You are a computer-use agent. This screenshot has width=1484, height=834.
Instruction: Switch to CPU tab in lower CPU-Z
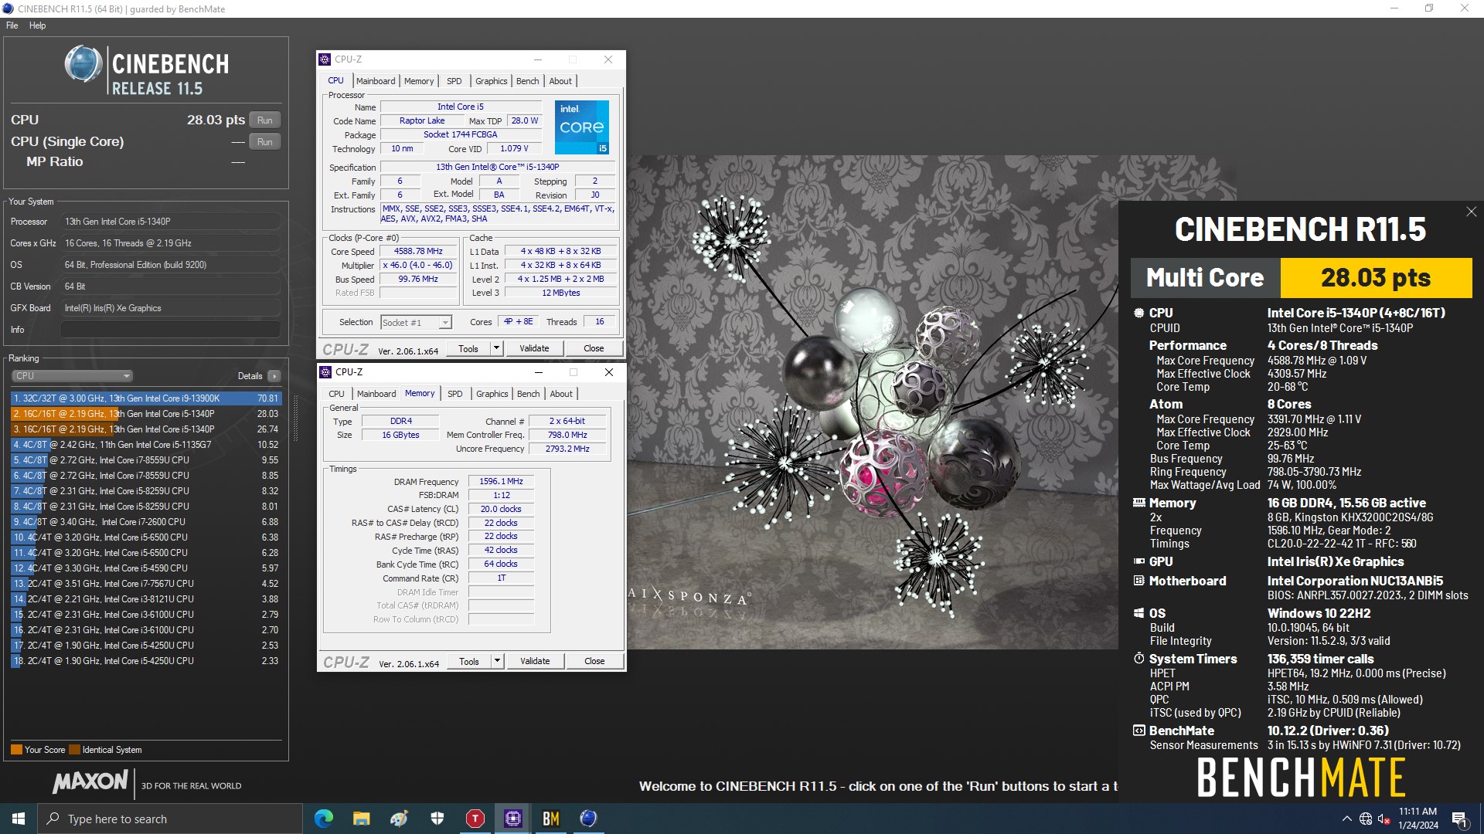pos(336,394)
